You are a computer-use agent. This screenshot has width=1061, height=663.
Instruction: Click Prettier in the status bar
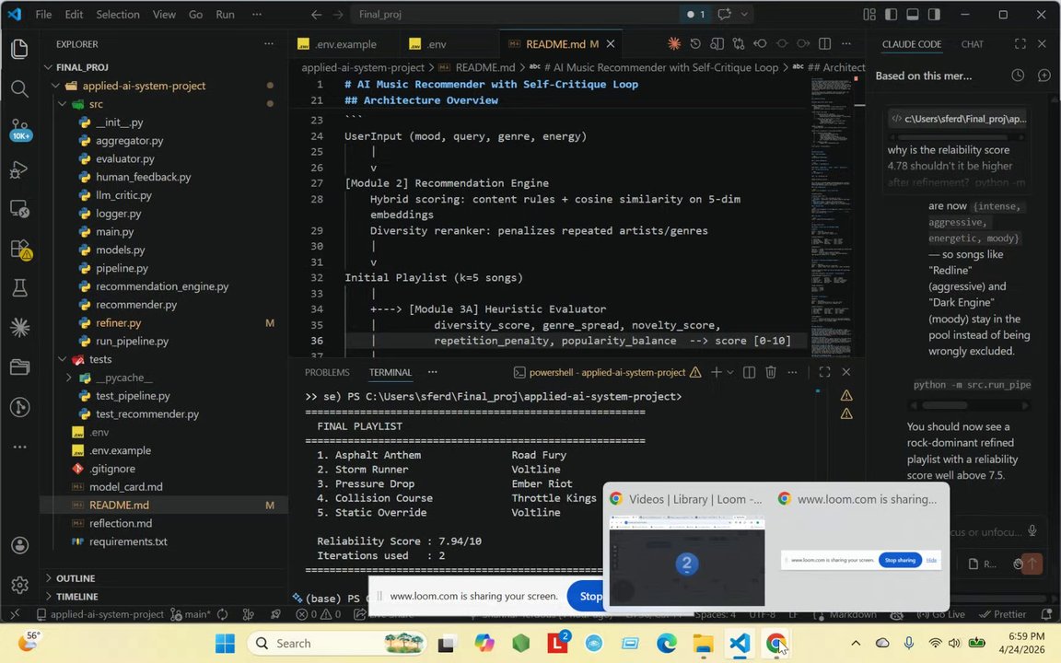click(1003, 614)
